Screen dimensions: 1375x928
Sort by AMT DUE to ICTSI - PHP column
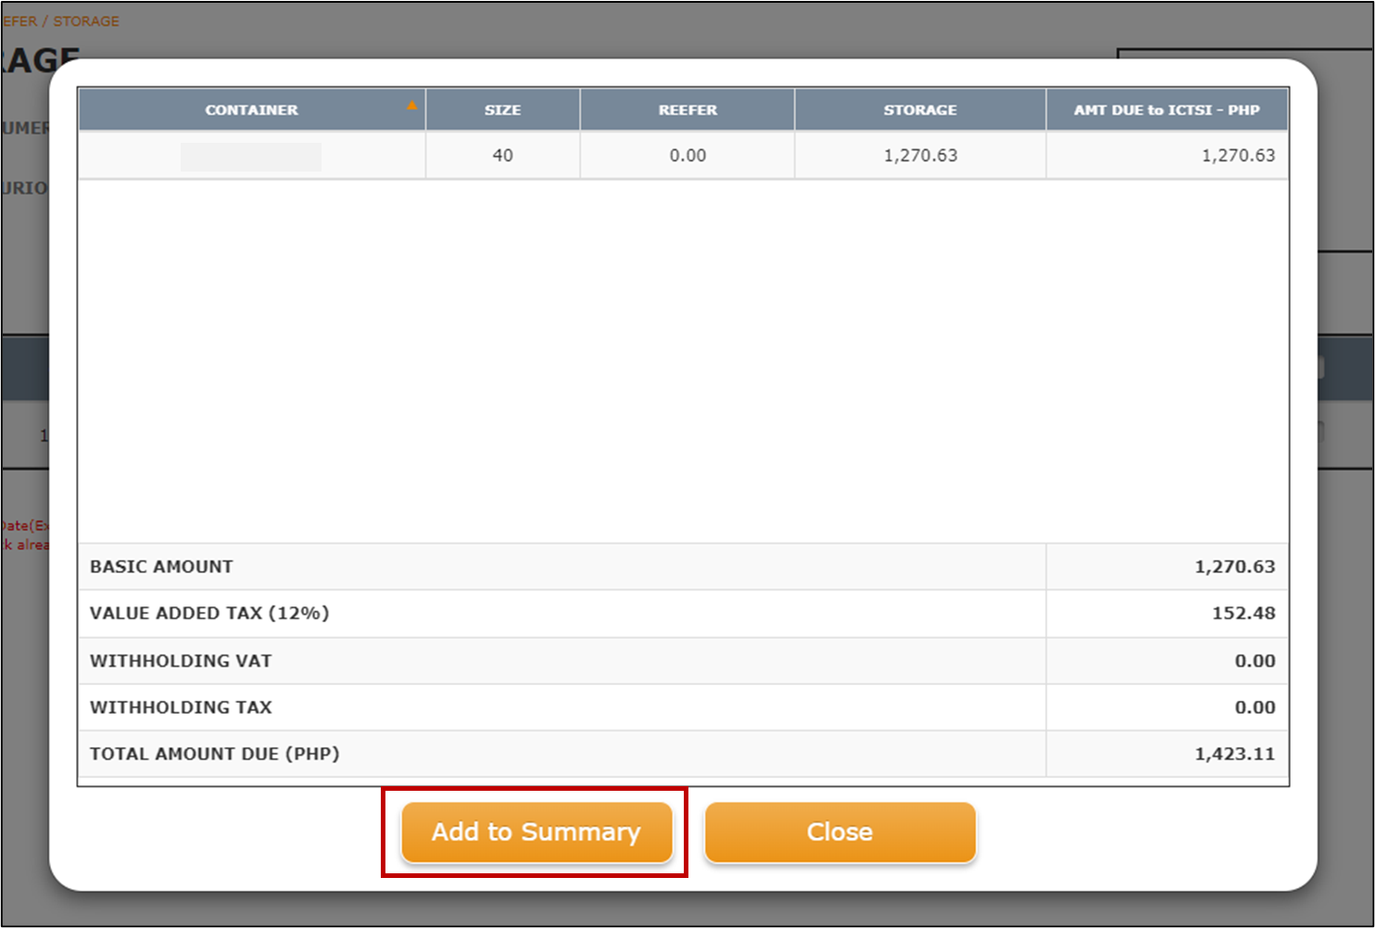tap(1167, 108)
